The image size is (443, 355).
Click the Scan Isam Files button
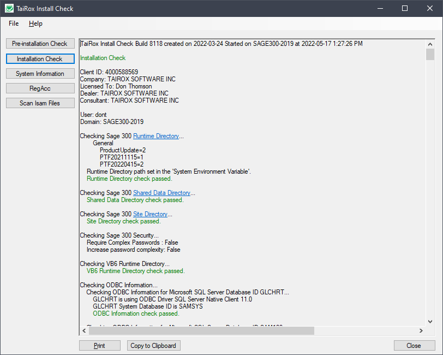(x=40, y=103)
